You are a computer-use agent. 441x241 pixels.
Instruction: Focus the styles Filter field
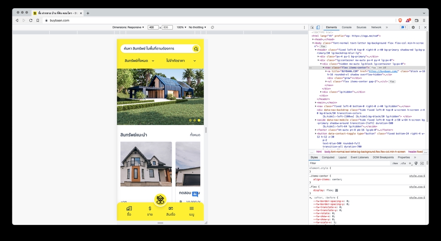[x=350, y=163]
